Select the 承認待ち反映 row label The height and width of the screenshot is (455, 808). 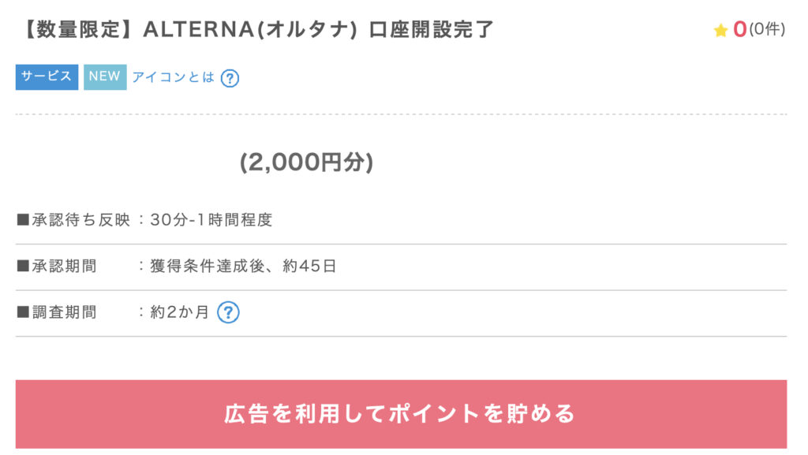81,220
